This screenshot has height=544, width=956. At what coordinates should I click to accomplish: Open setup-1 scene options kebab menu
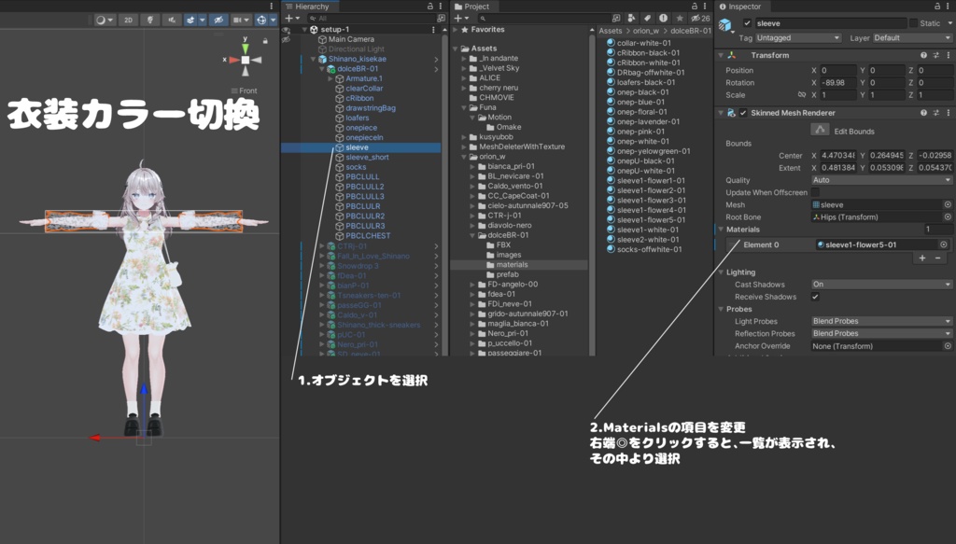[433, 29]
